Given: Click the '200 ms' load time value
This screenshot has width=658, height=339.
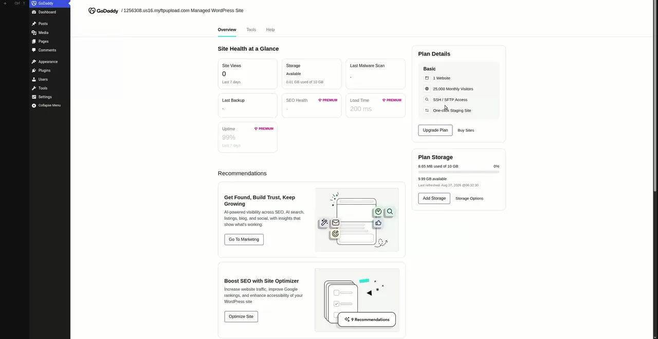Looking at the screenshot, I should point(361,109).
